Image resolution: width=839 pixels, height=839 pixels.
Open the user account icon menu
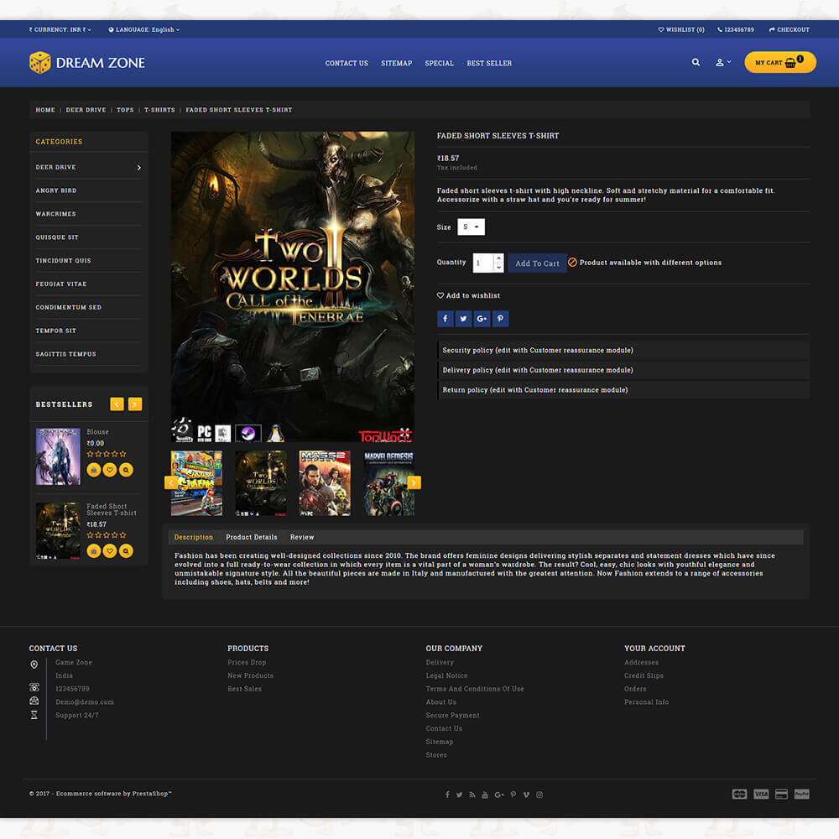click(x=721, y=62)
